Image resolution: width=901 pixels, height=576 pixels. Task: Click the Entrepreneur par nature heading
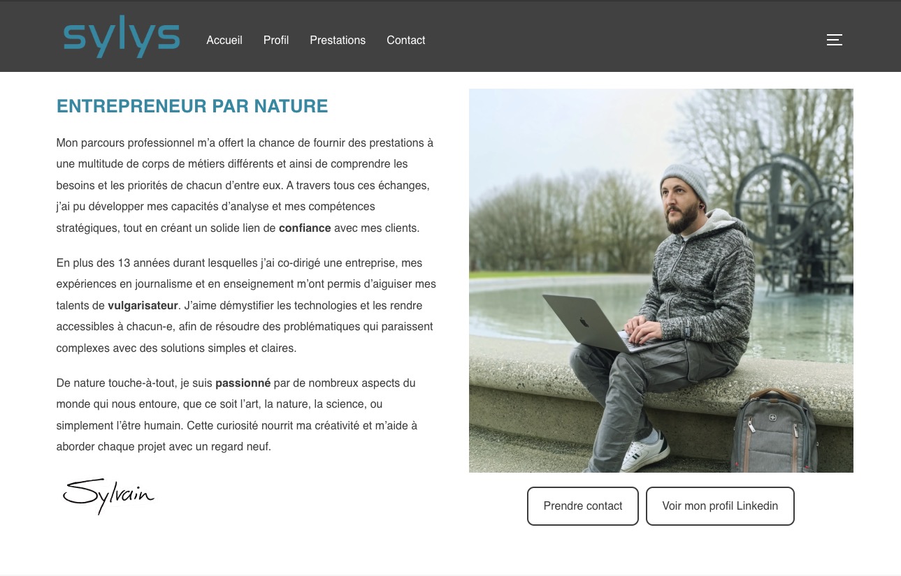(x=192, y=106)
